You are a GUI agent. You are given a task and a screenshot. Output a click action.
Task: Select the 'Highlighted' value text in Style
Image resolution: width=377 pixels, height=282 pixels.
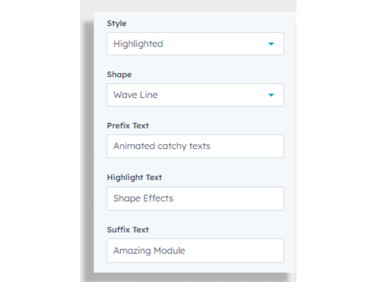tap(138, 44)
